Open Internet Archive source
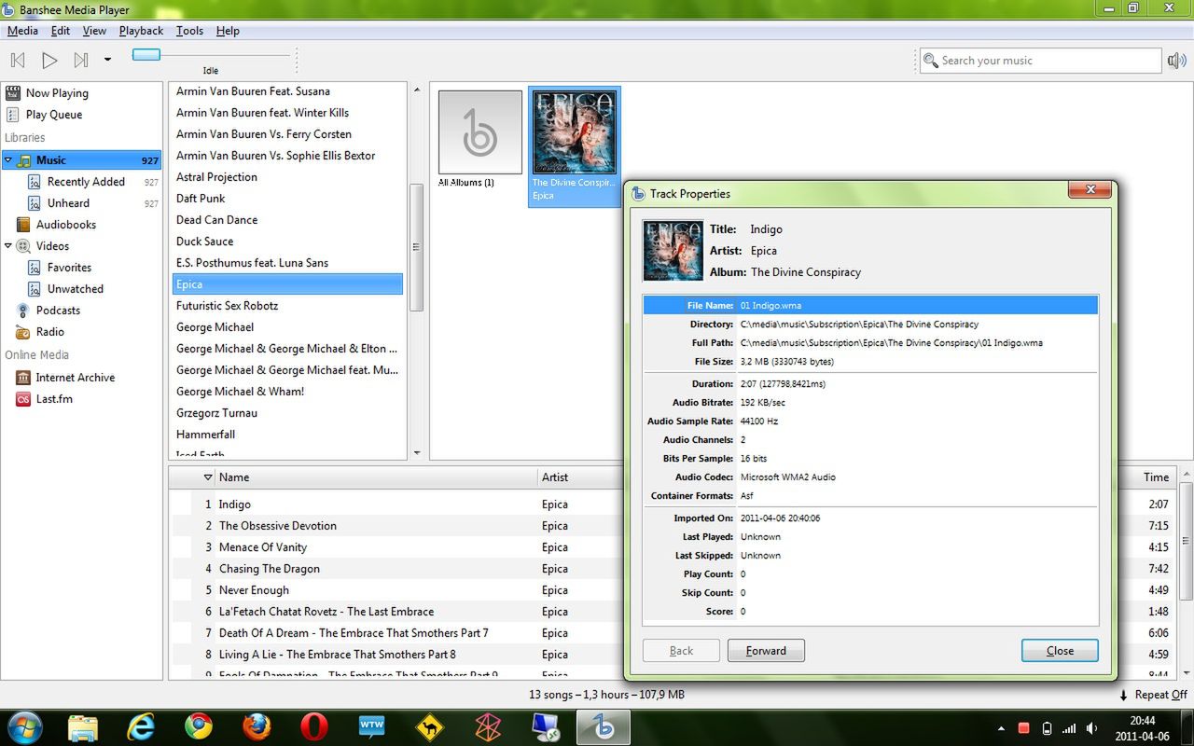The width and height of the screenshot is (1194, 746). 75,378
